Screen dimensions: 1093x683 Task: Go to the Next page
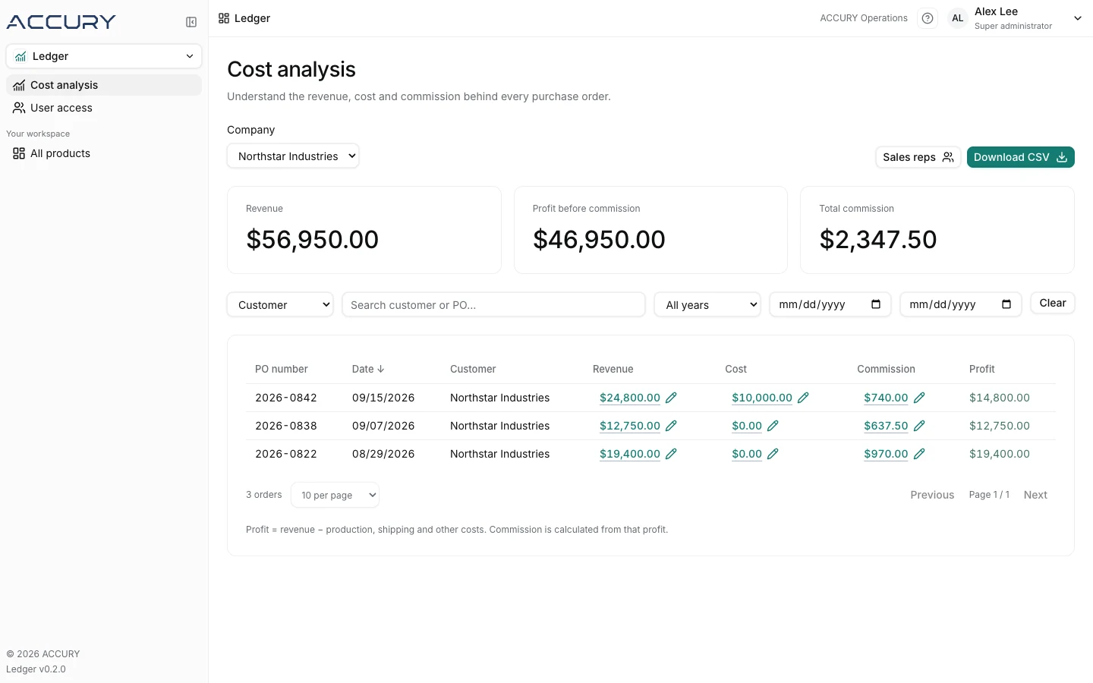tap(1035, 495)
